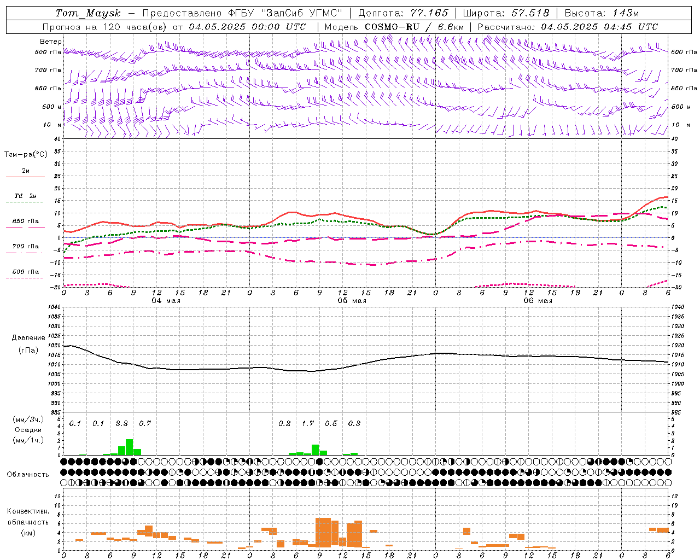Click the Td 2м legend label
The image size is (700, 560).
coord(26,196)
